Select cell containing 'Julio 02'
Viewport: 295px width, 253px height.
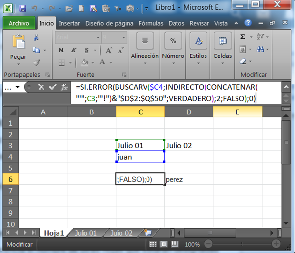click(x=189, y=145)
